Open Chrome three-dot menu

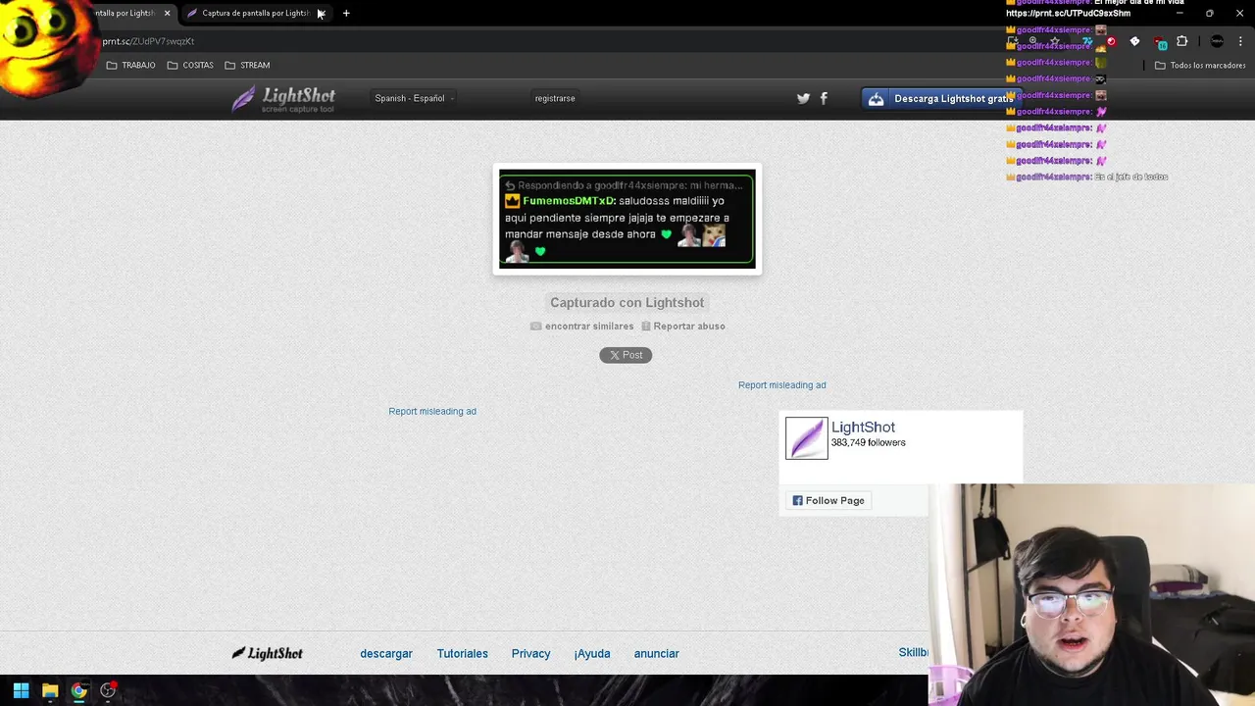1240,41
